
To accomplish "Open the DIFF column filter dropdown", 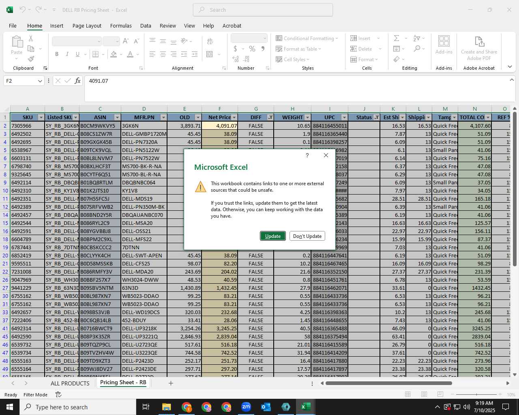I will coord(270,118).
